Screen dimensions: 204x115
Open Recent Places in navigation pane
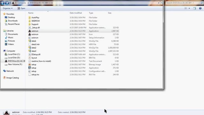point(14,24)
